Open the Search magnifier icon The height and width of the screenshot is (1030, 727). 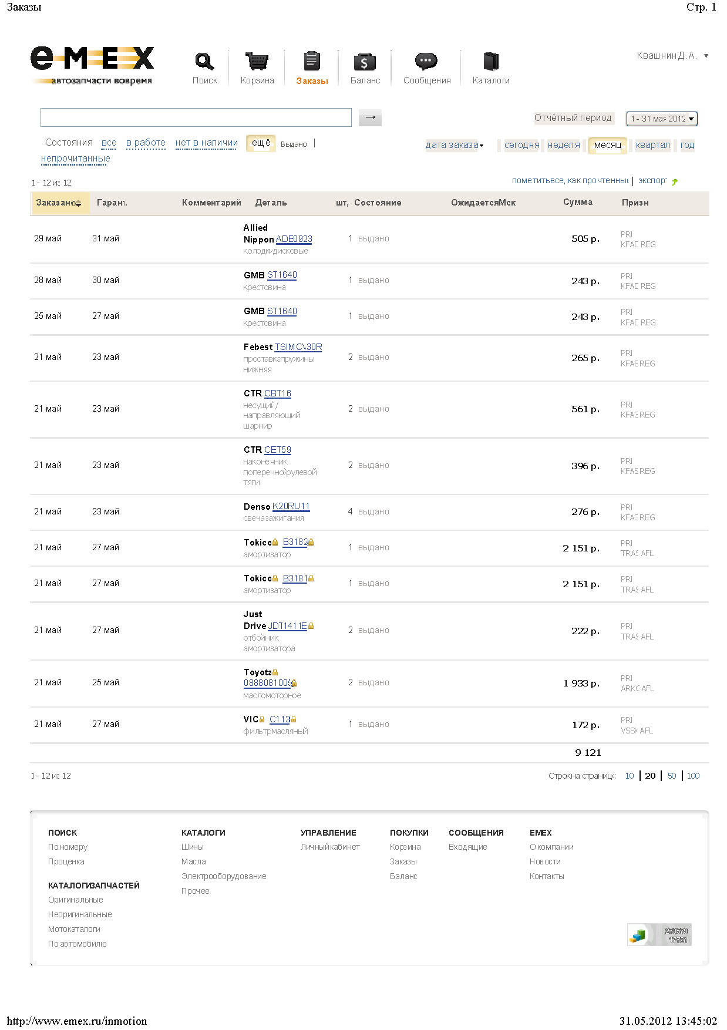[x=204, y=62]
